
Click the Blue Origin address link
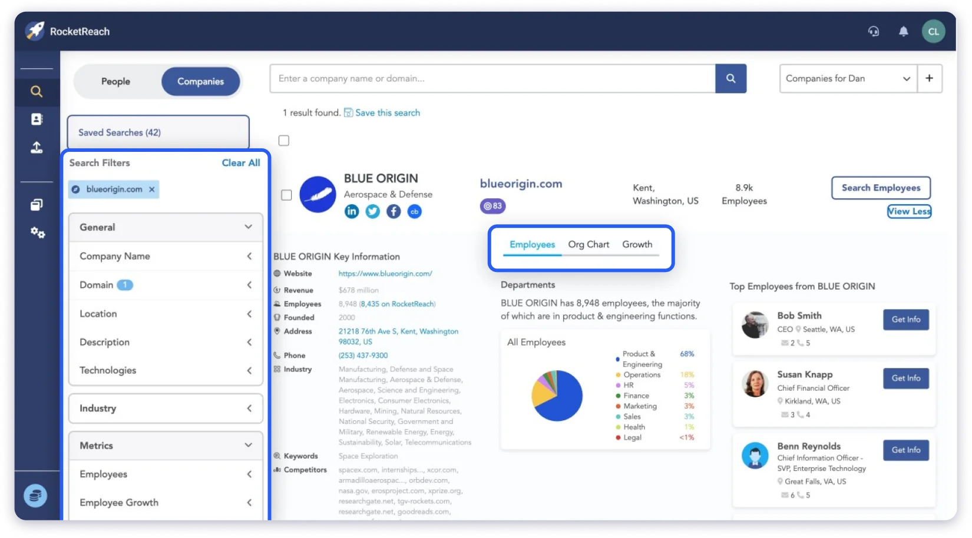coord(398,337)
